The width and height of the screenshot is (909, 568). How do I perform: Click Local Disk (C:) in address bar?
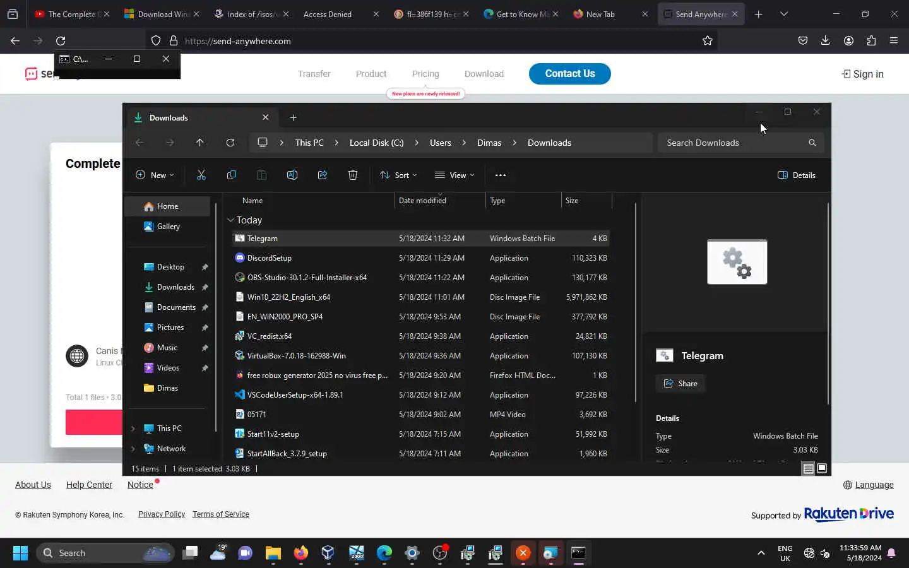(x=376, y=143)
